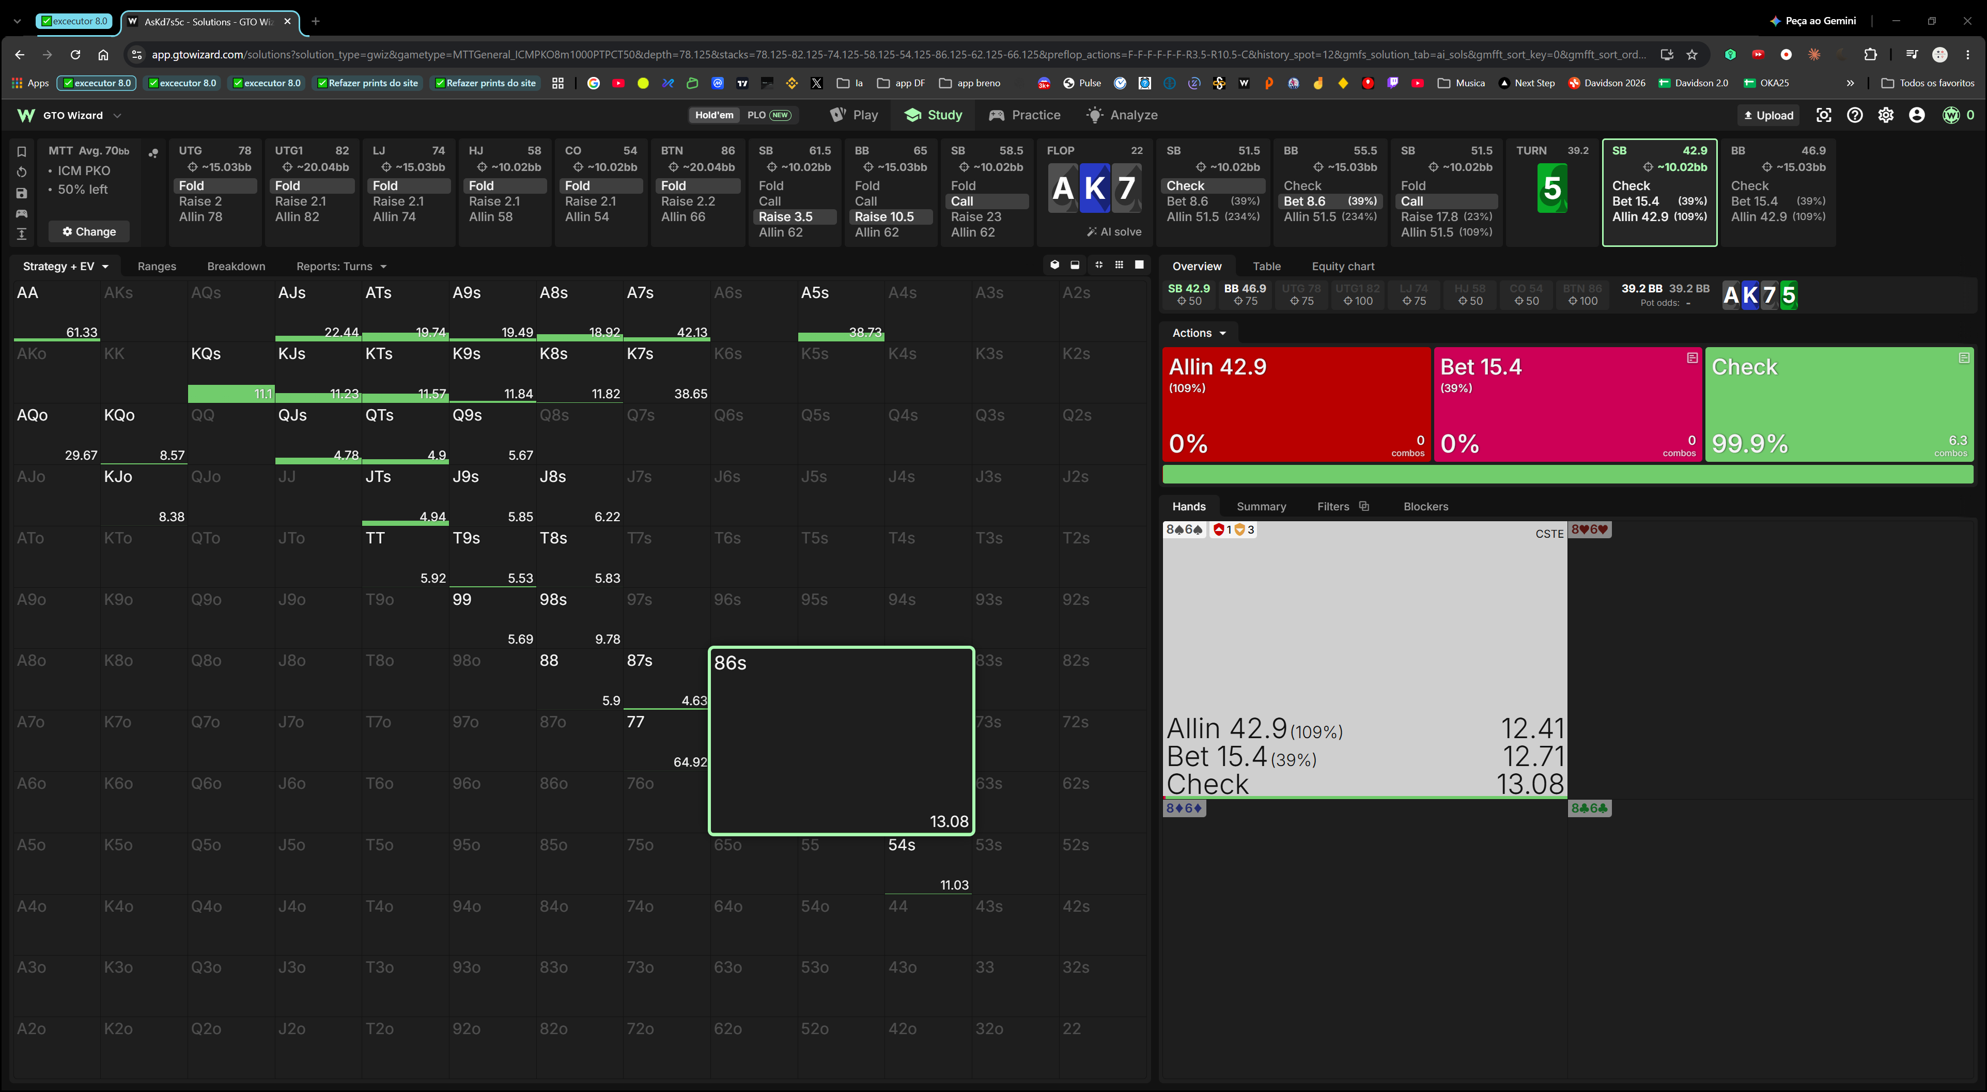Open the Breakdown tab
The height and width of the screenshot is (1092, 1987).
236,266
